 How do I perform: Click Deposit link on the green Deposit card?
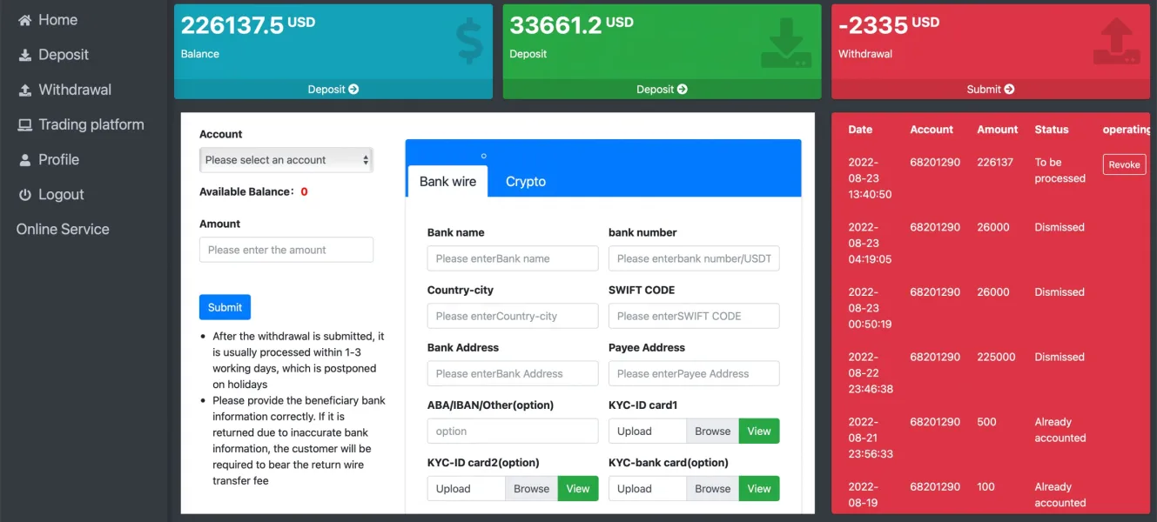tap(662, 89)
